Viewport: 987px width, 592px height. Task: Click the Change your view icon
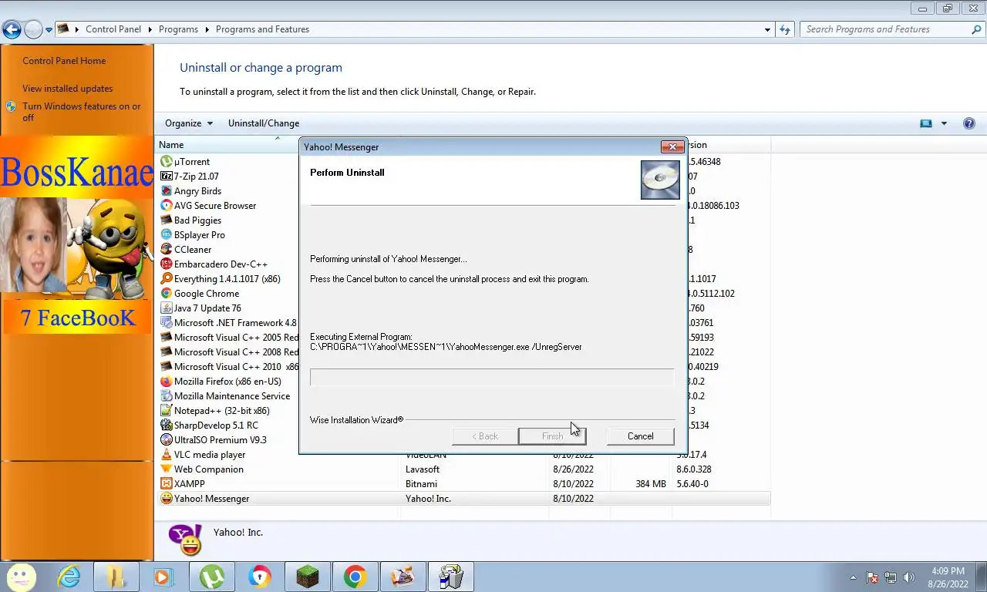coord(926,123)
